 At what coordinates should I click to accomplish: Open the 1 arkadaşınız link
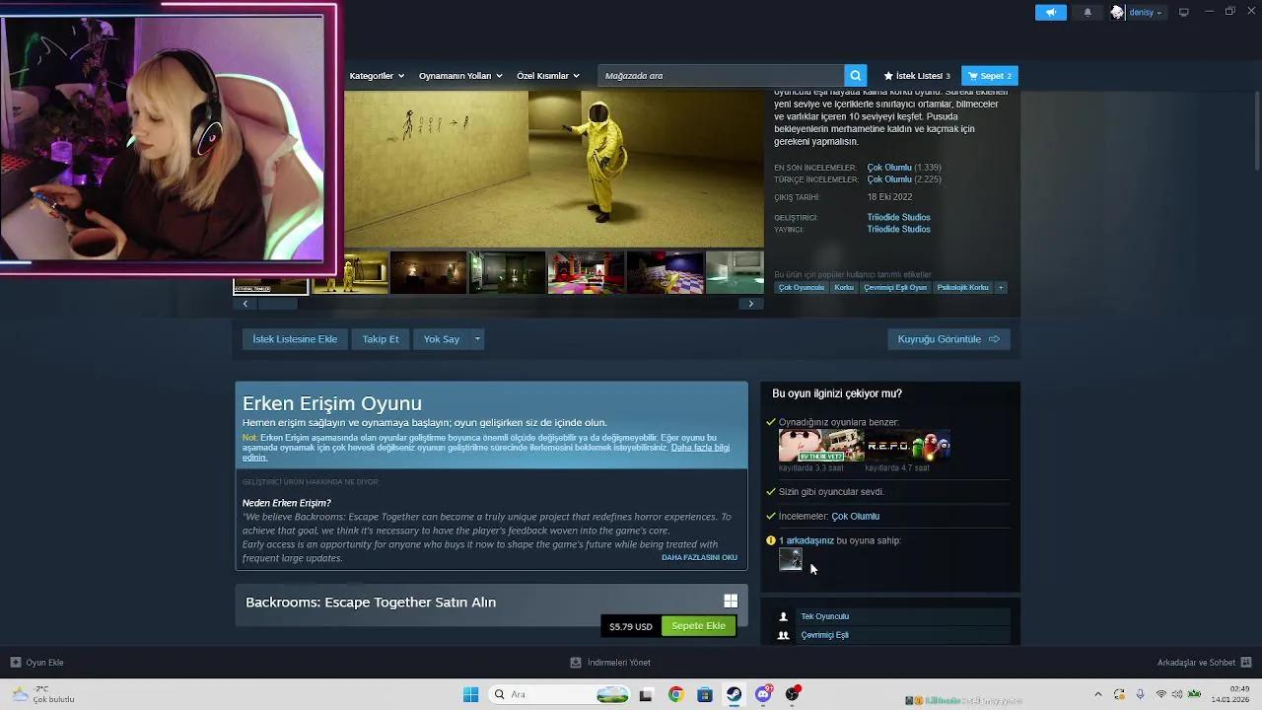806,540
